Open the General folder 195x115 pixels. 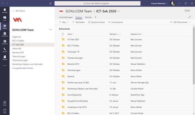coord(71,76)
